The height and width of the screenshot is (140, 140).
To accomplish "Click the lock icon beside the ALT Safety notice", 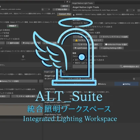I will [x=74, y=15].
